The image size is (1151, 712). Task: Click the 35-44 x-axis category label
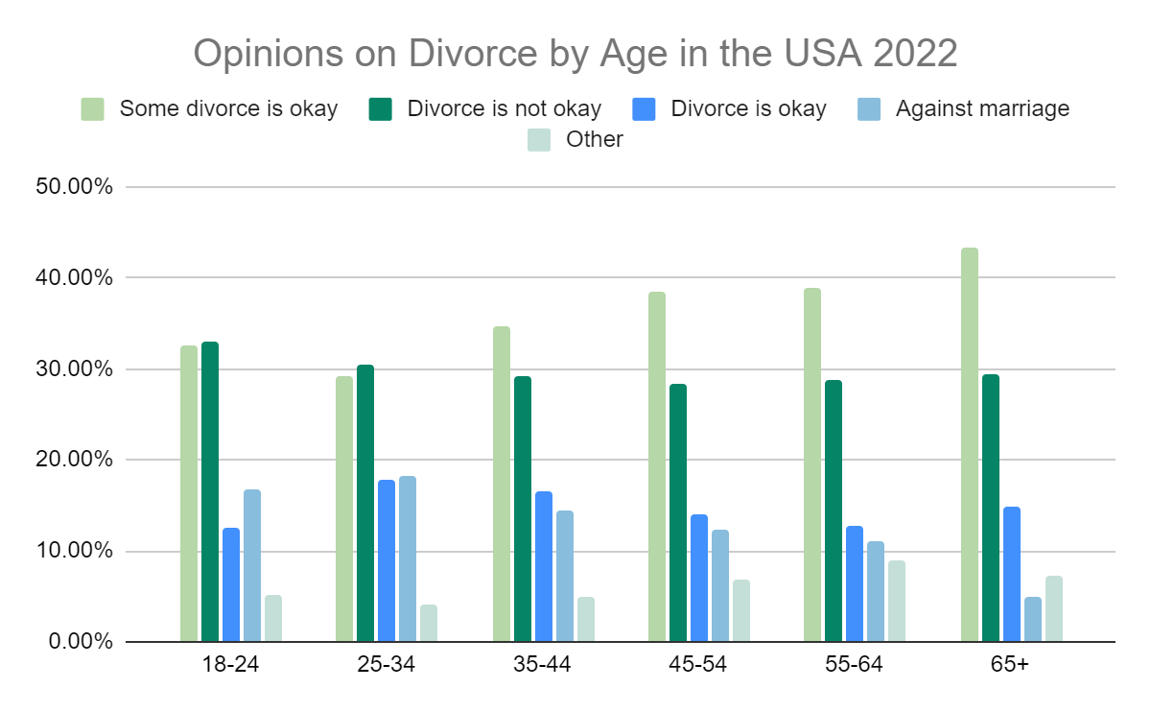543,666
